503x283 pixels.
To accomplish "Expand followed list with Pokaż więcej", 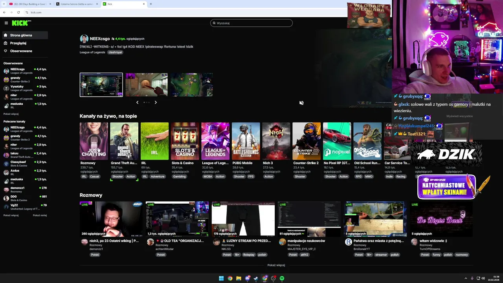I will [x=11, y=114].
